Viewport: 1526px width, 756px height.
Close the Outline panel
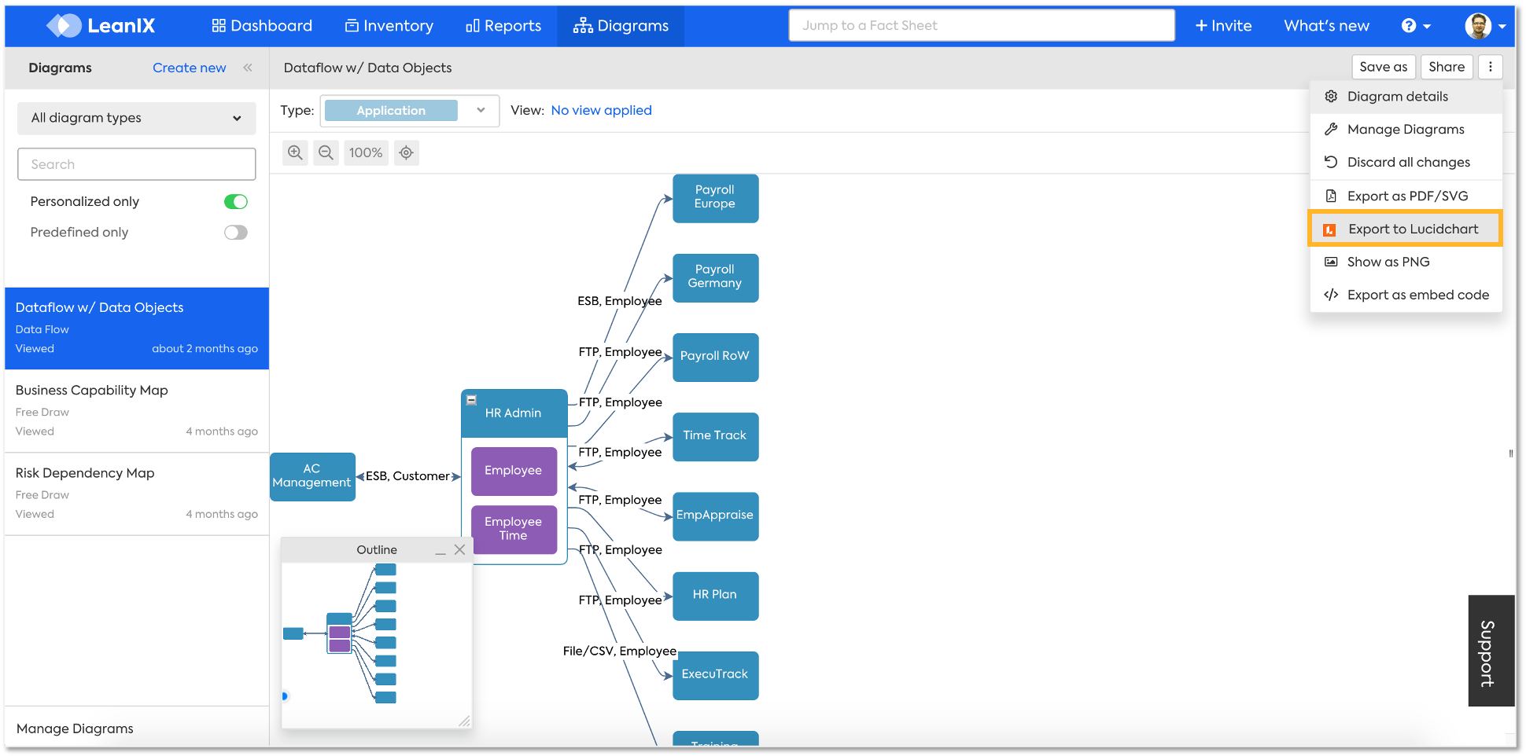(460, 550)
